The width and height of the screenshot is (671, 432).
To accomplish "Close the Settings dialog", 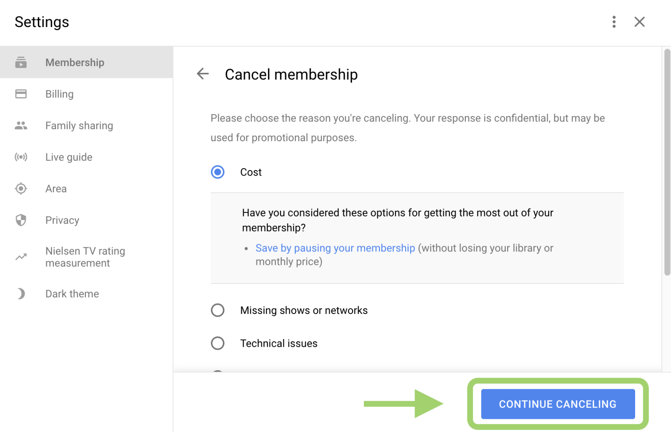I will [x=639, y=22].
